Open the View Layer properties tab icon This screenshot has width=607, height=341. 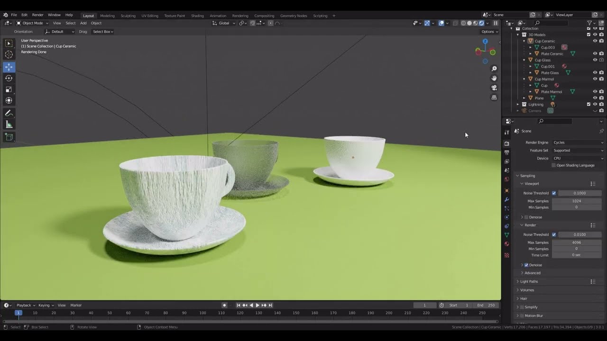[506, 162]
